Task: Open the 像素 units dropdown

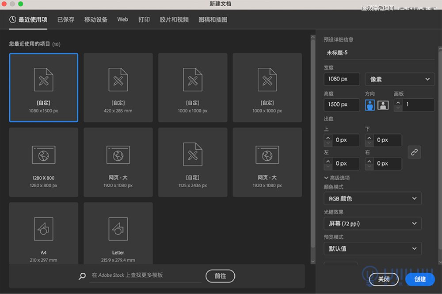Action: (x=399, y=79)
